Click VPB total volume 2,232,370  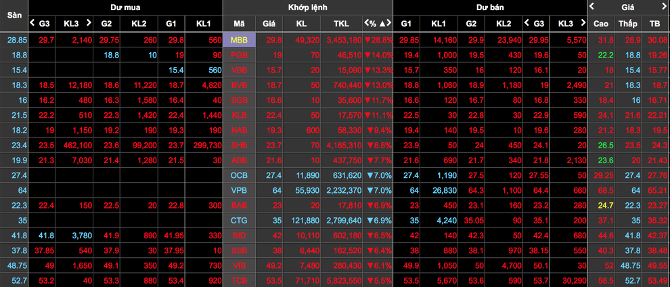[344, 190]
